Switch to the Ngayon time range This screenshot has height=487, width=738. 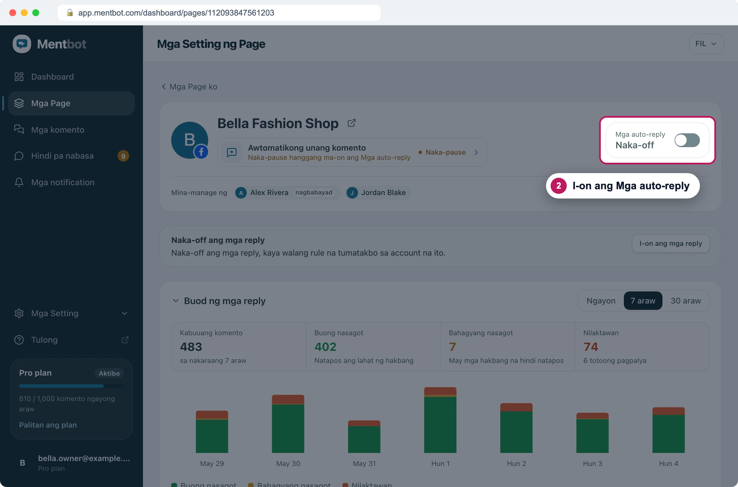click(x=601, y=301)
